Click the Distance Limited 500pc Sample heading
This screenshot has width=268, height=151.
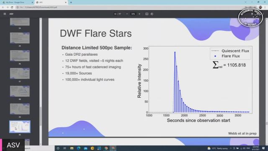click(x=97, y=48)
